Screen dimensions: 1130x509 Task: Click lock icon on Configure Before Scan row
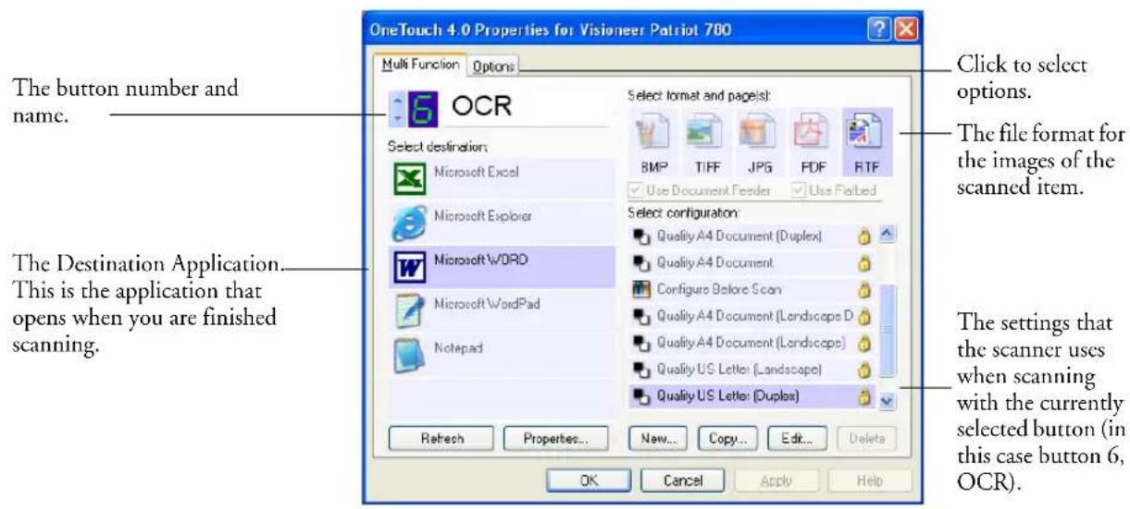[x=866, y=291]
